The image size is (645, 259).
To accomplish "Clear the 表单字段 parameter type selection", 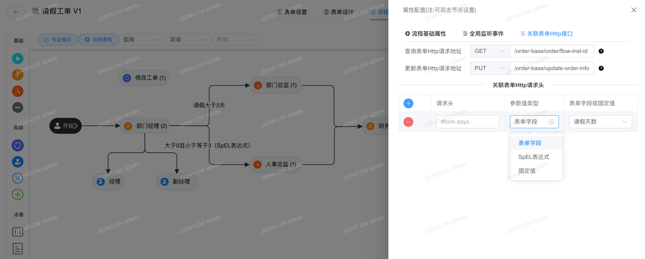I will click(x=551, y=122).
